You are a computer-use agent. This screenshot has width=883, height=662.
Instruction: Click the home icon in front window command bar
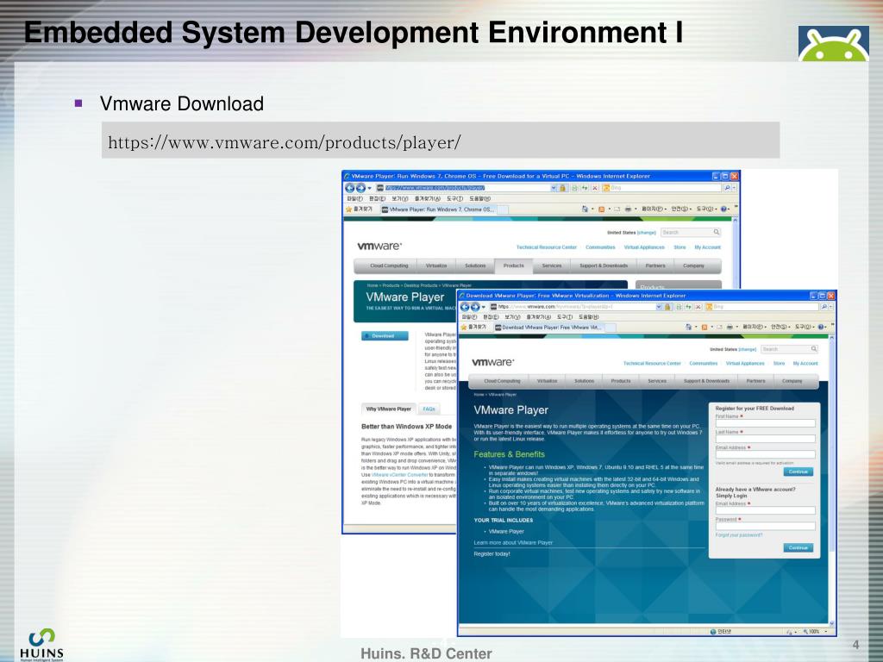click(689, 327)
